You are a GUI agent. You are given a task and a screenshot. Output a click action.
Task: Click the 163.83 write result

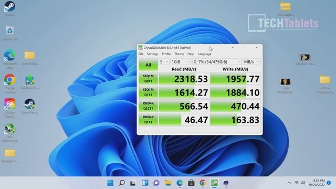pyautogui.click(x=235, y=120)
